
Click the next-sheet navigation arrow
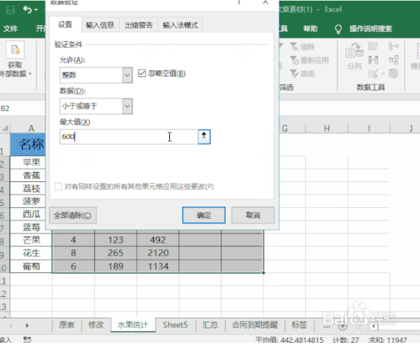pyautogui.click(x=27, y=326)
